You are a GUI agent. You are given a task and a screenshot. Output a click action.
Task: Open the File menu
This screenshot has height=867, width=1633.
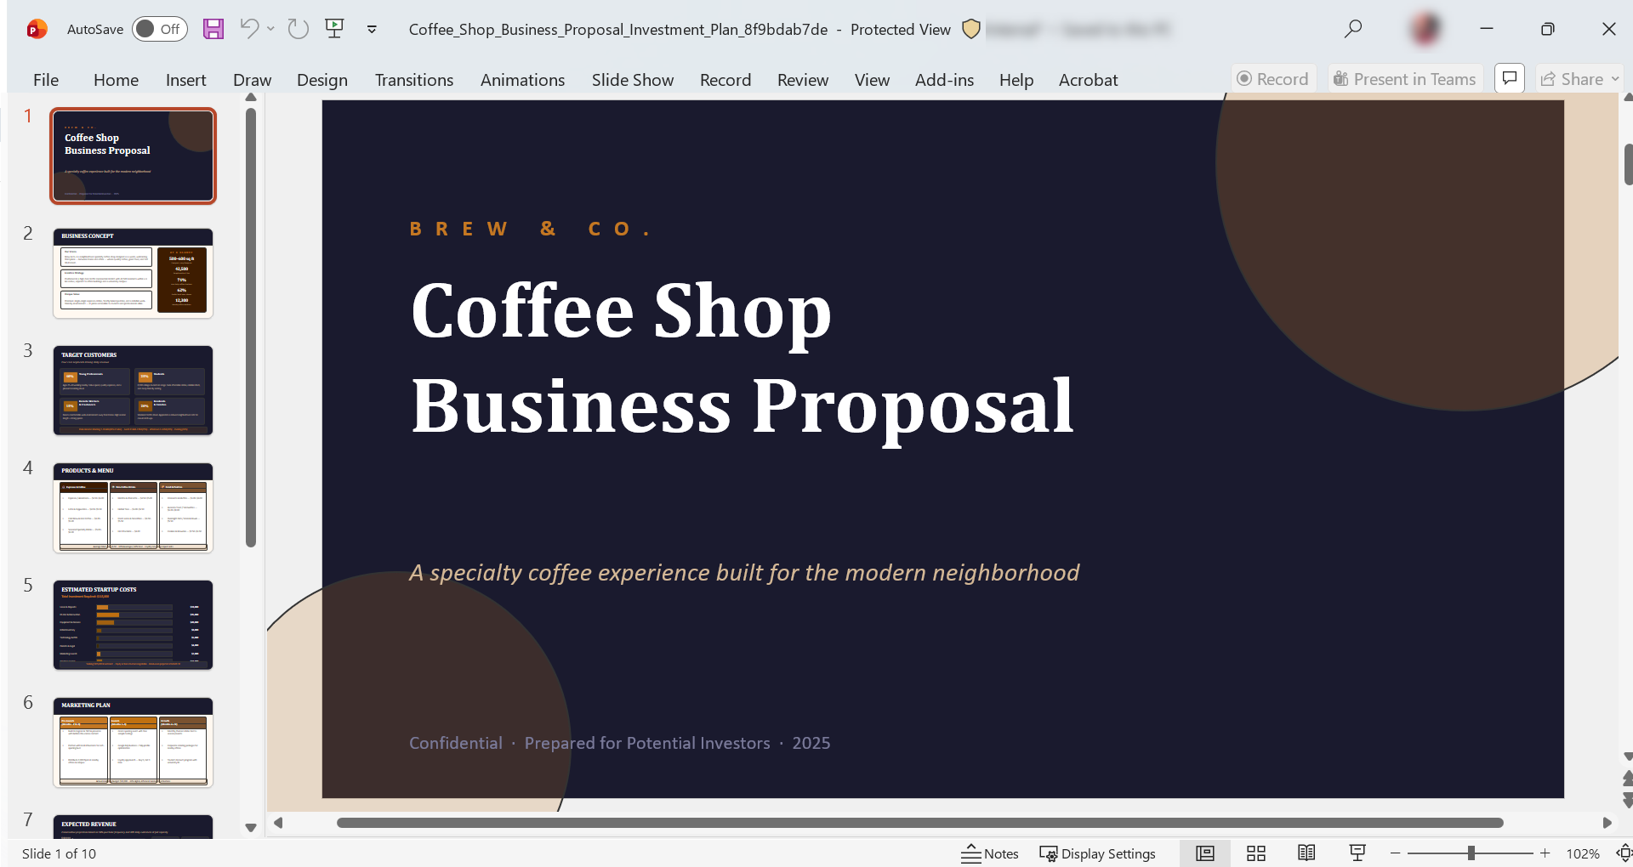[46, 80]
